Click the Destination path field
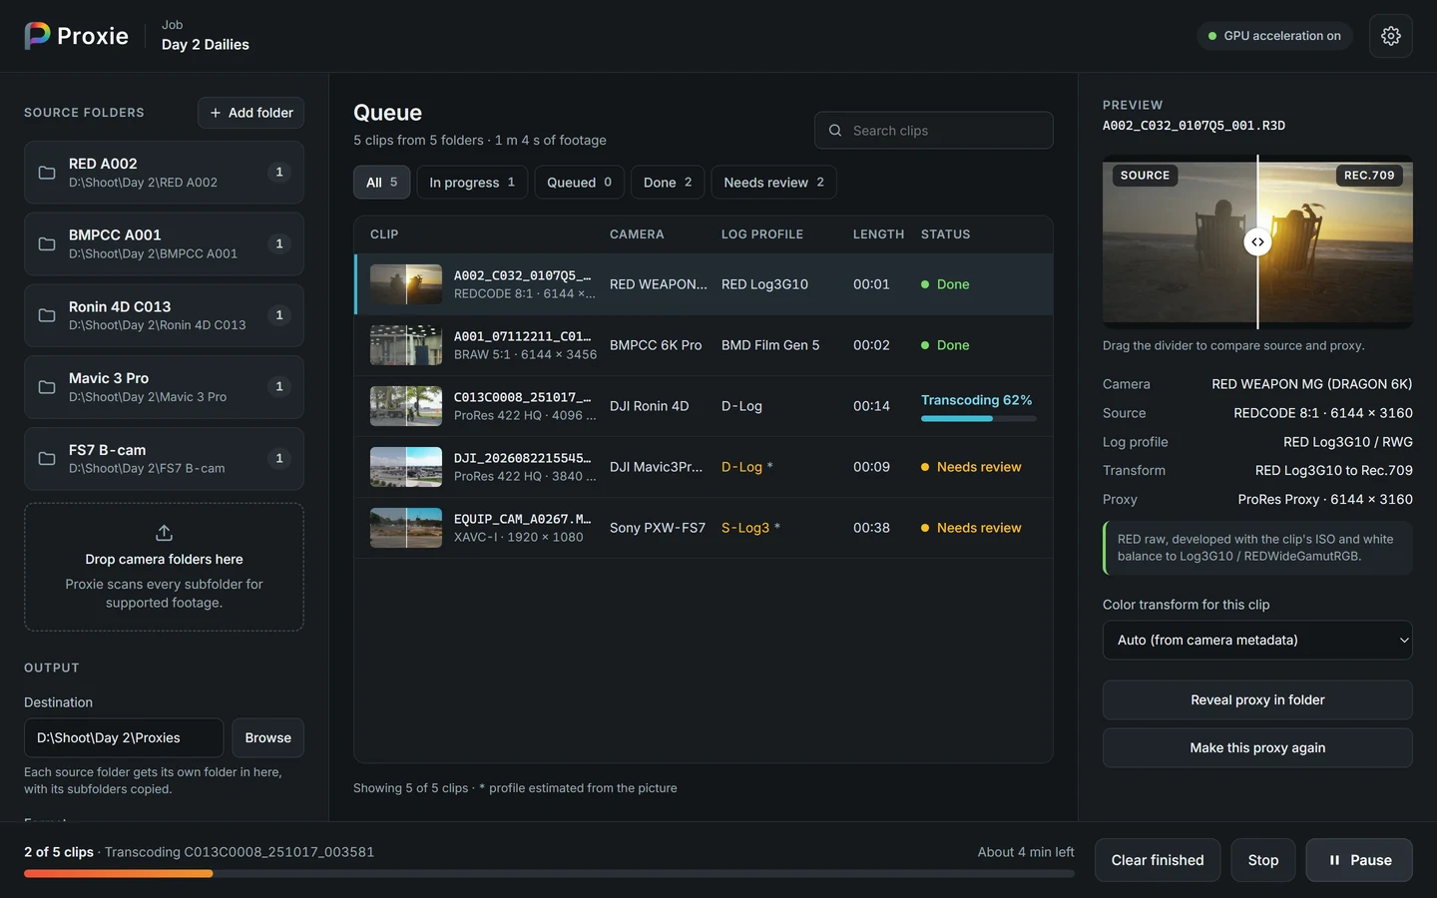Screen dimensions: 1437x898 click(x=124, y=738)
